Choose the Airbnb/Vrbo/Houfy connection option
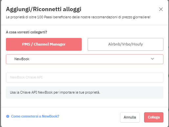This screenshot has height=127, width=169. pyautogui.click(x=125, y=44)
